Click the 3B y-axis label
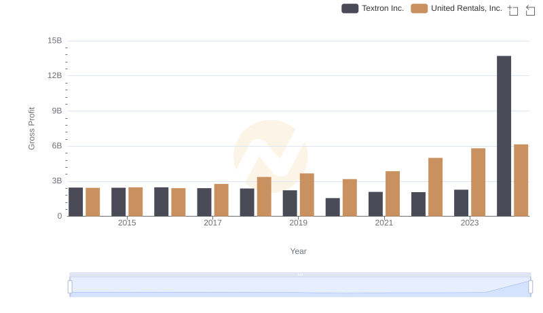 [x=57, y=181]
